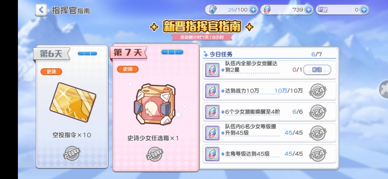388x179 pixels.
Task: Tap the 已领取 stamp under 史诗少女任选箱
Action: point(155,155)
